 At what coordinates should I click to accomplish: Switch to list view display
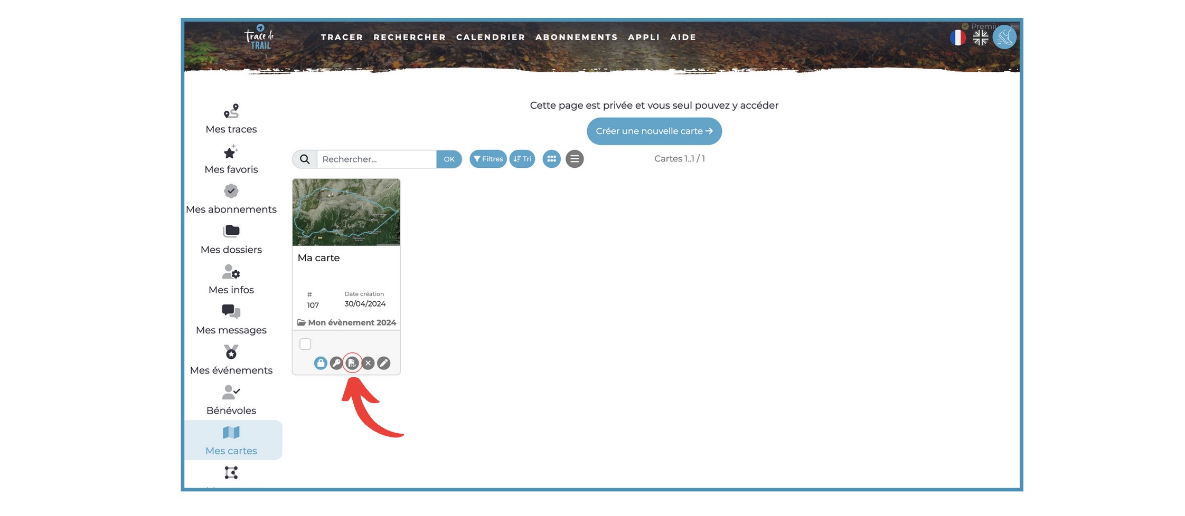pos(575,159)
